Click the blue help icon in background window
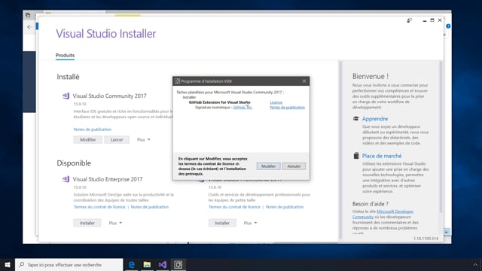The image size is (482, 271). [448, 26]
